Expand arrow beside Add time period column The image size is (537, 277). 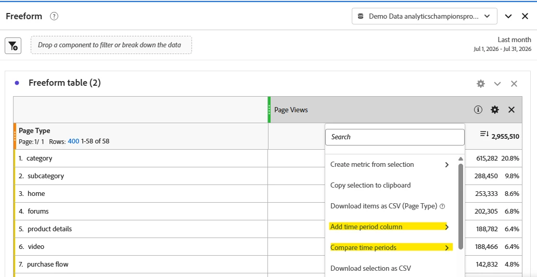(446, 227)
